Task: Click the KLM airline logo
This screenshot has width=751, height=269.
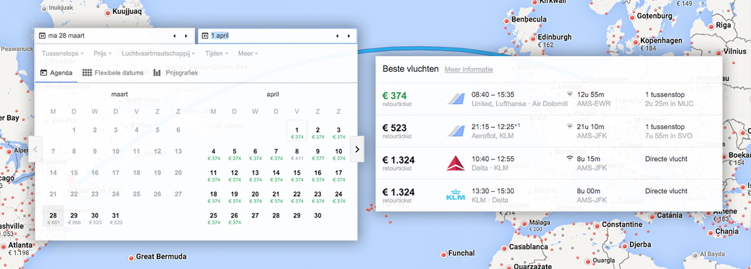Action: coord(455,195)
